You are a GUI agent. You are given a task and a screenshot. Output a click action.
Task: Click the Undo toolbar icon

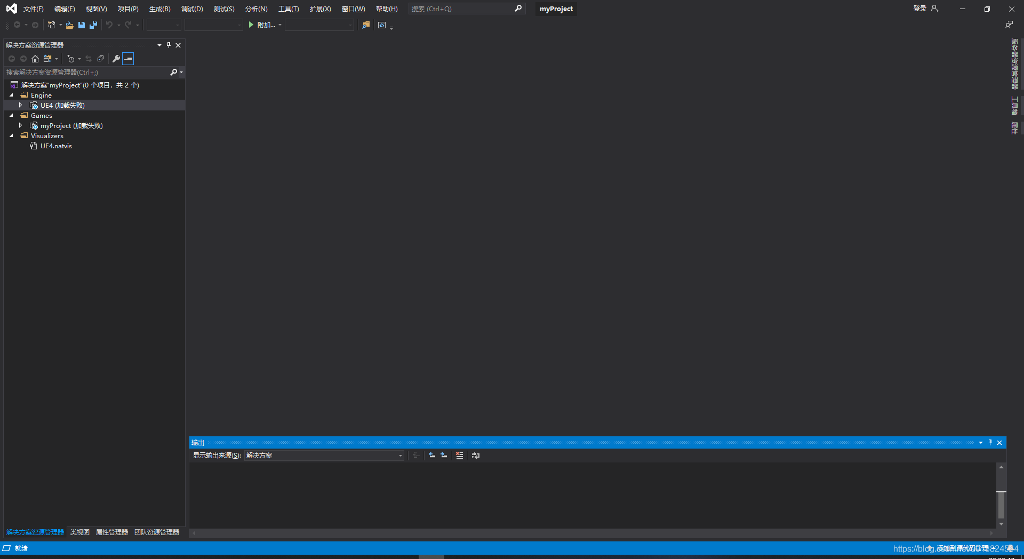click(x=109, y=25)
